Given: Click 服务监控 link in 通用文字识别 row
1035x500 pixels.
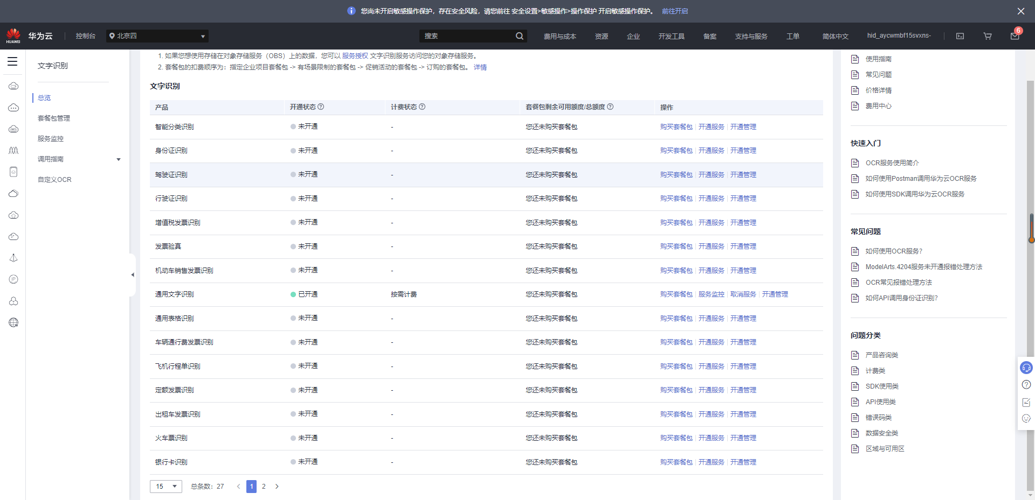Looking at the screenshot, I should click(711, 294).
